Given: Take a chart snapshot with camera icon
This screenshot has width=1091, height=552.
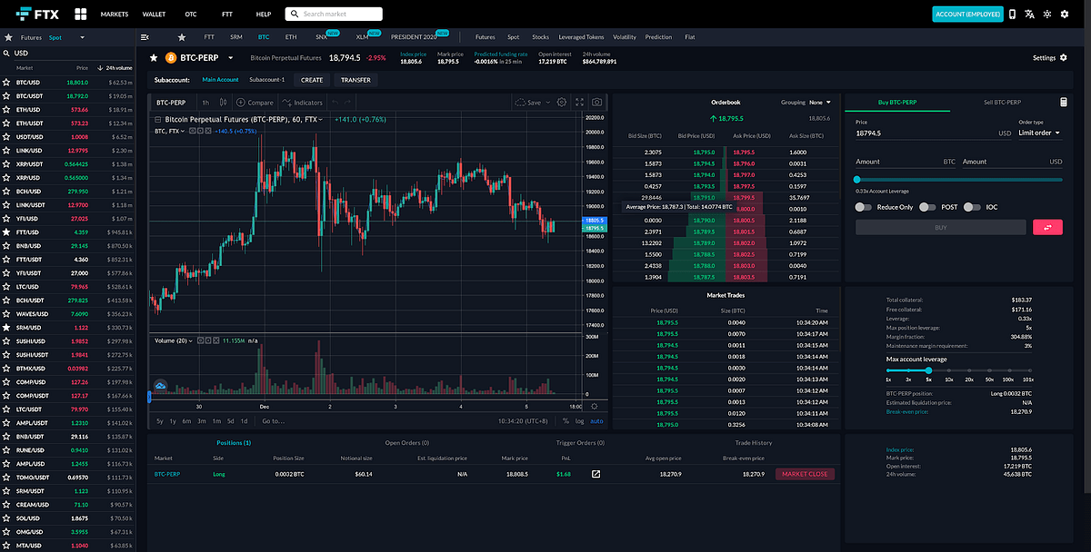Looking at the screenshot, I should coord(597,103).
